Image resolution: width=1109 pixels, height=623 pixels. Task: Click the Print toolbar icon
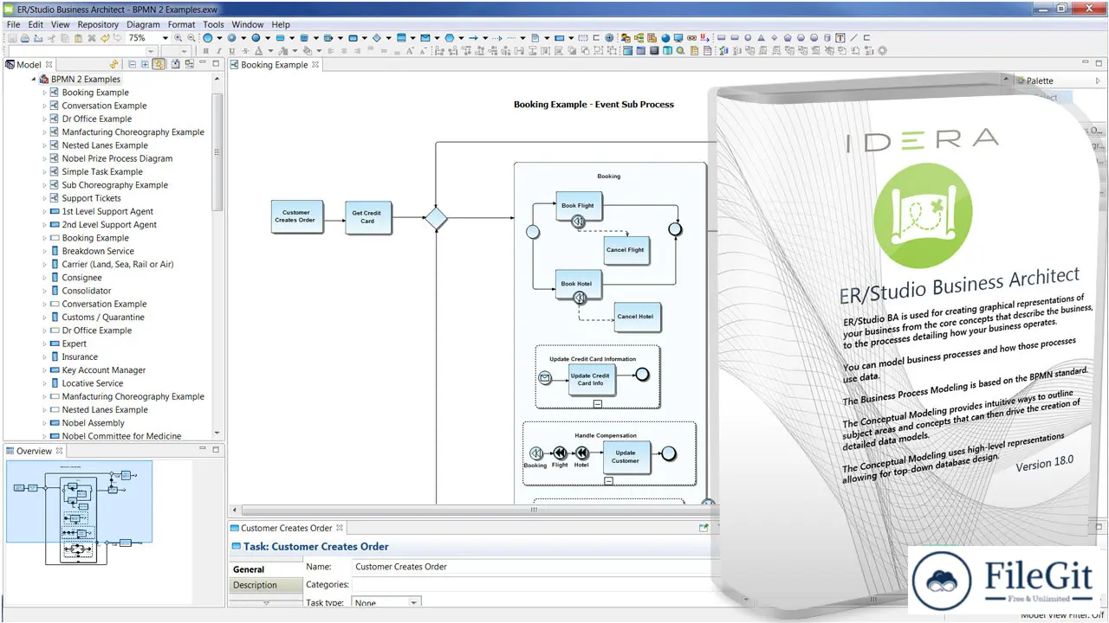[25, 38]
